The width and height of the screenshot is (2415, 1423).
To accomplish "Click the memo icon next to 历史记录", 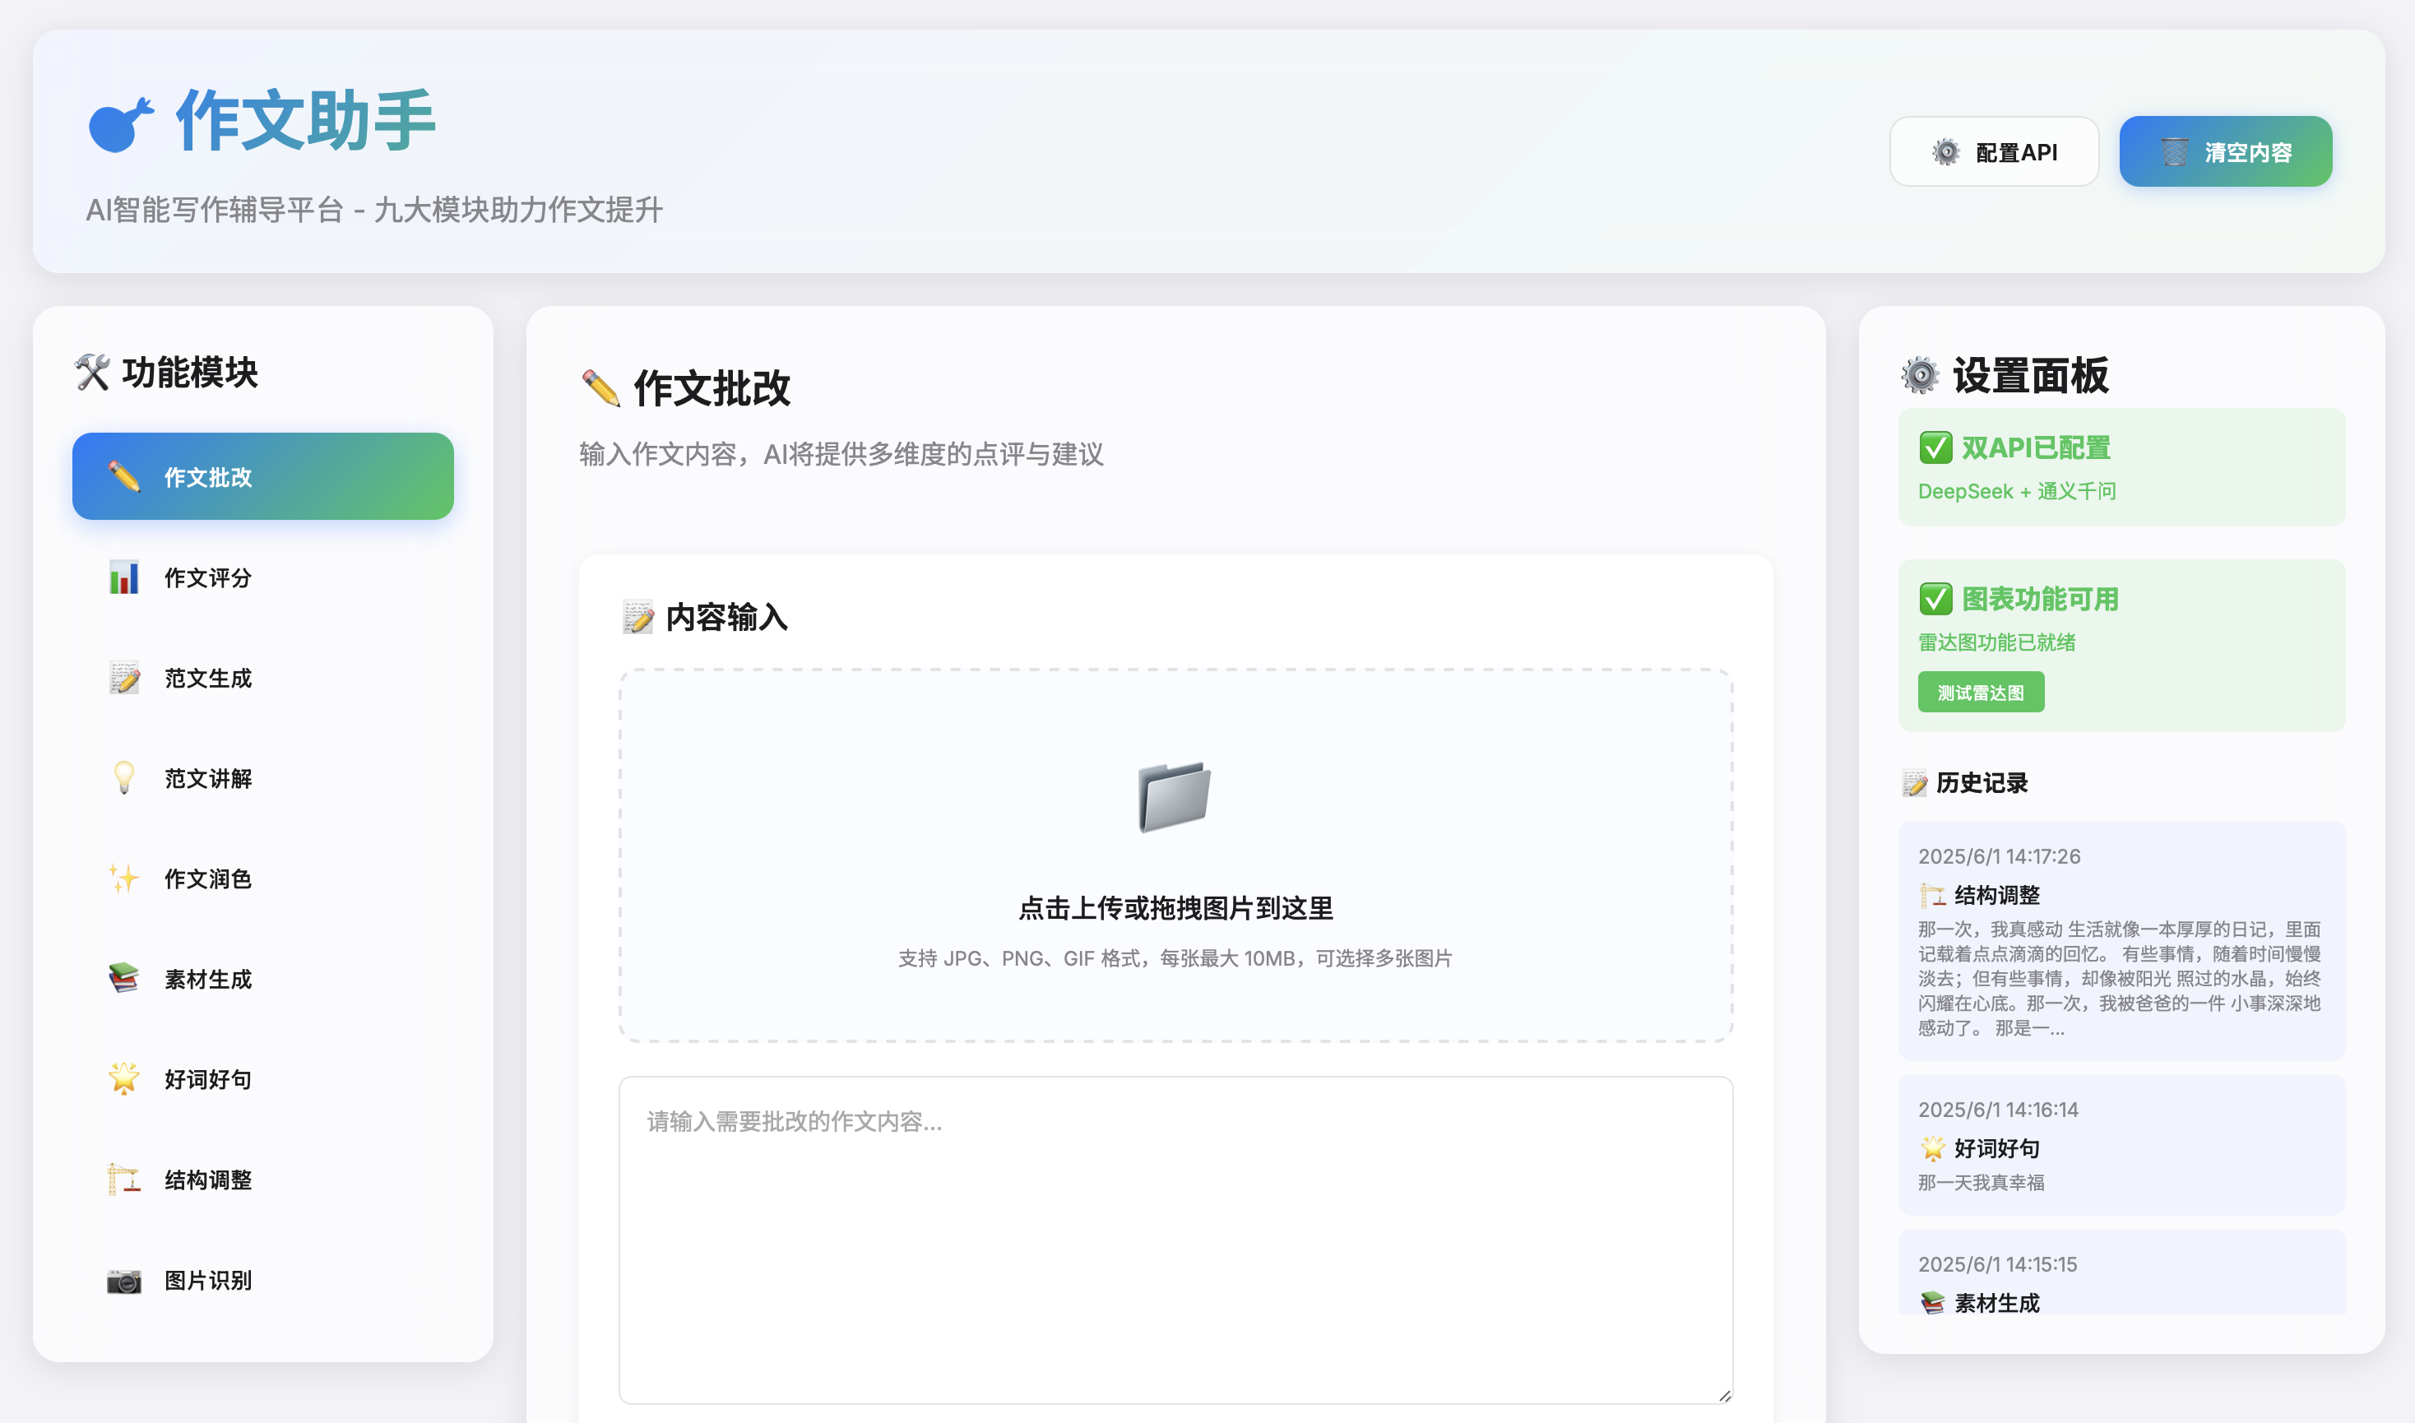I will click(x=1913, y=782).
